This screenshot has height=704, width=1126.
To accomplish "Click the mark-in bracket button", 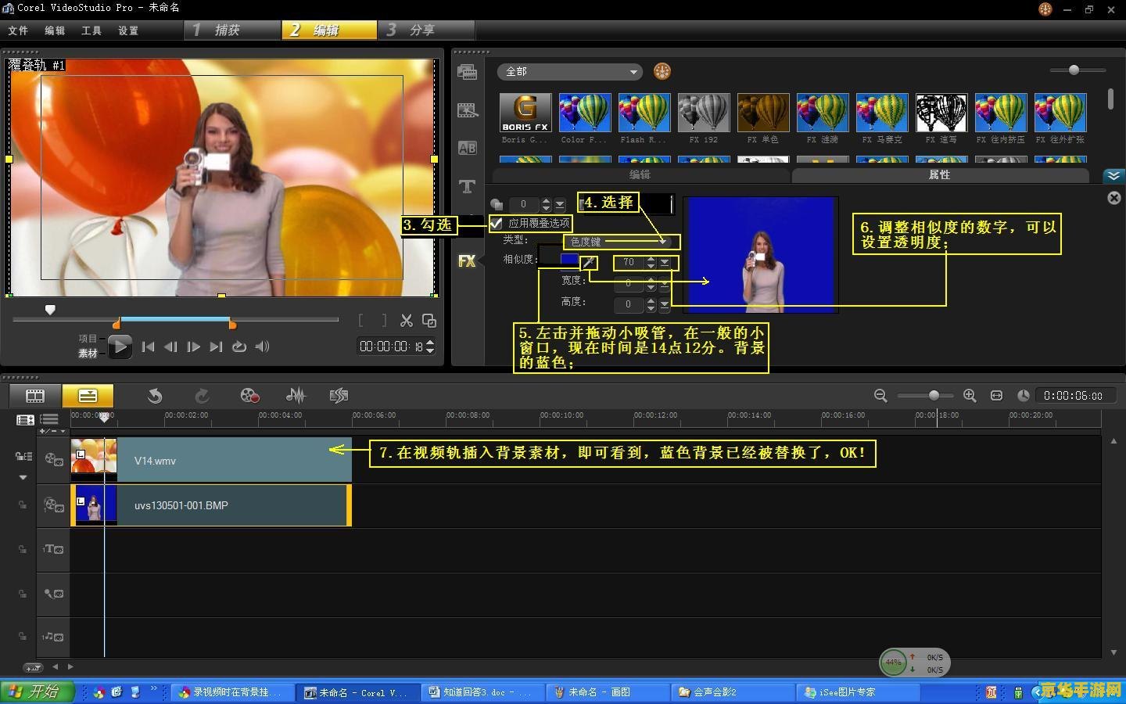I will click(x=360, y=321).
